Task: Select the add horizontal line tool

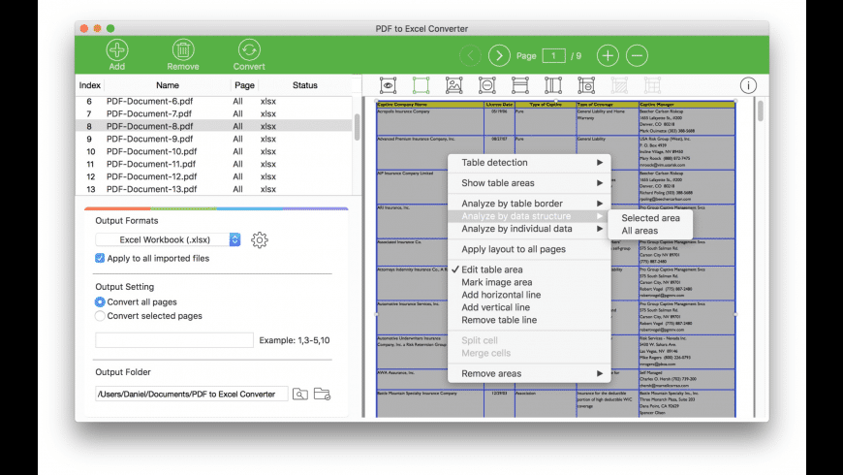Action: point(520,85)
